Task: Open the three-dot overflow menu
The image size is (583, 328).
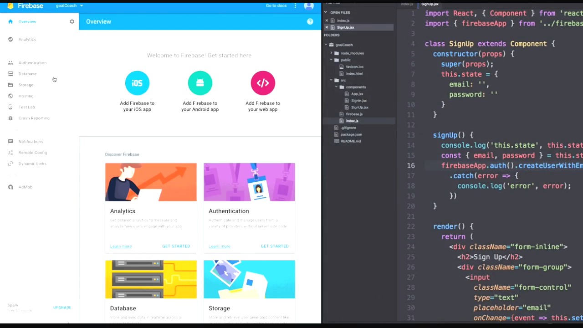Action: [x=295, y=5]
